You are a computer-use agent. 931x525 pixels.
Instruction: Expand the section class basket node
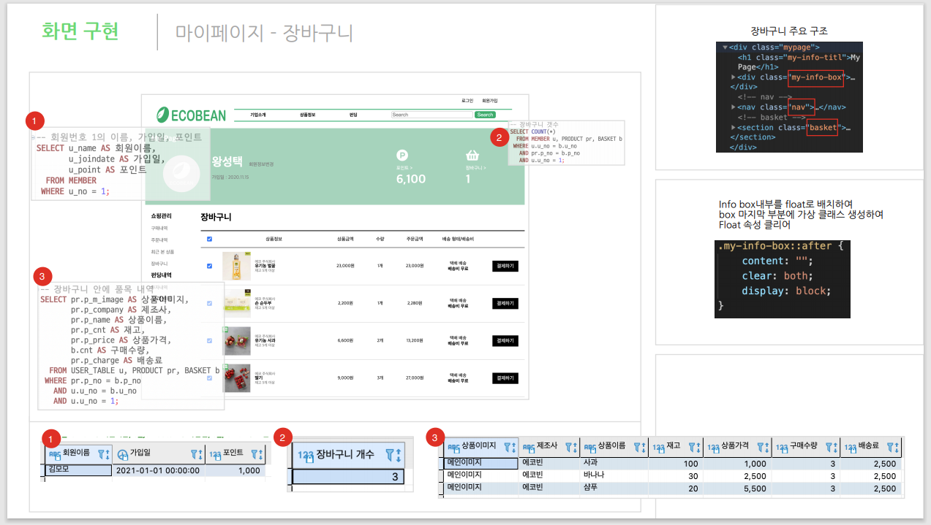(733, 128)
